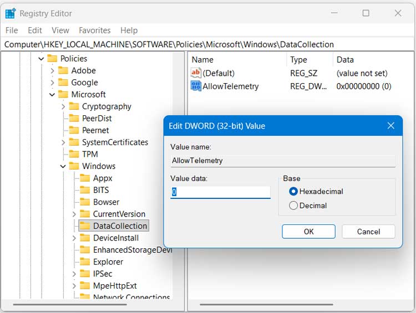This screenshot has height=313, width=416.
Task: Select the Decimal base option
Action: click(293, 206)
